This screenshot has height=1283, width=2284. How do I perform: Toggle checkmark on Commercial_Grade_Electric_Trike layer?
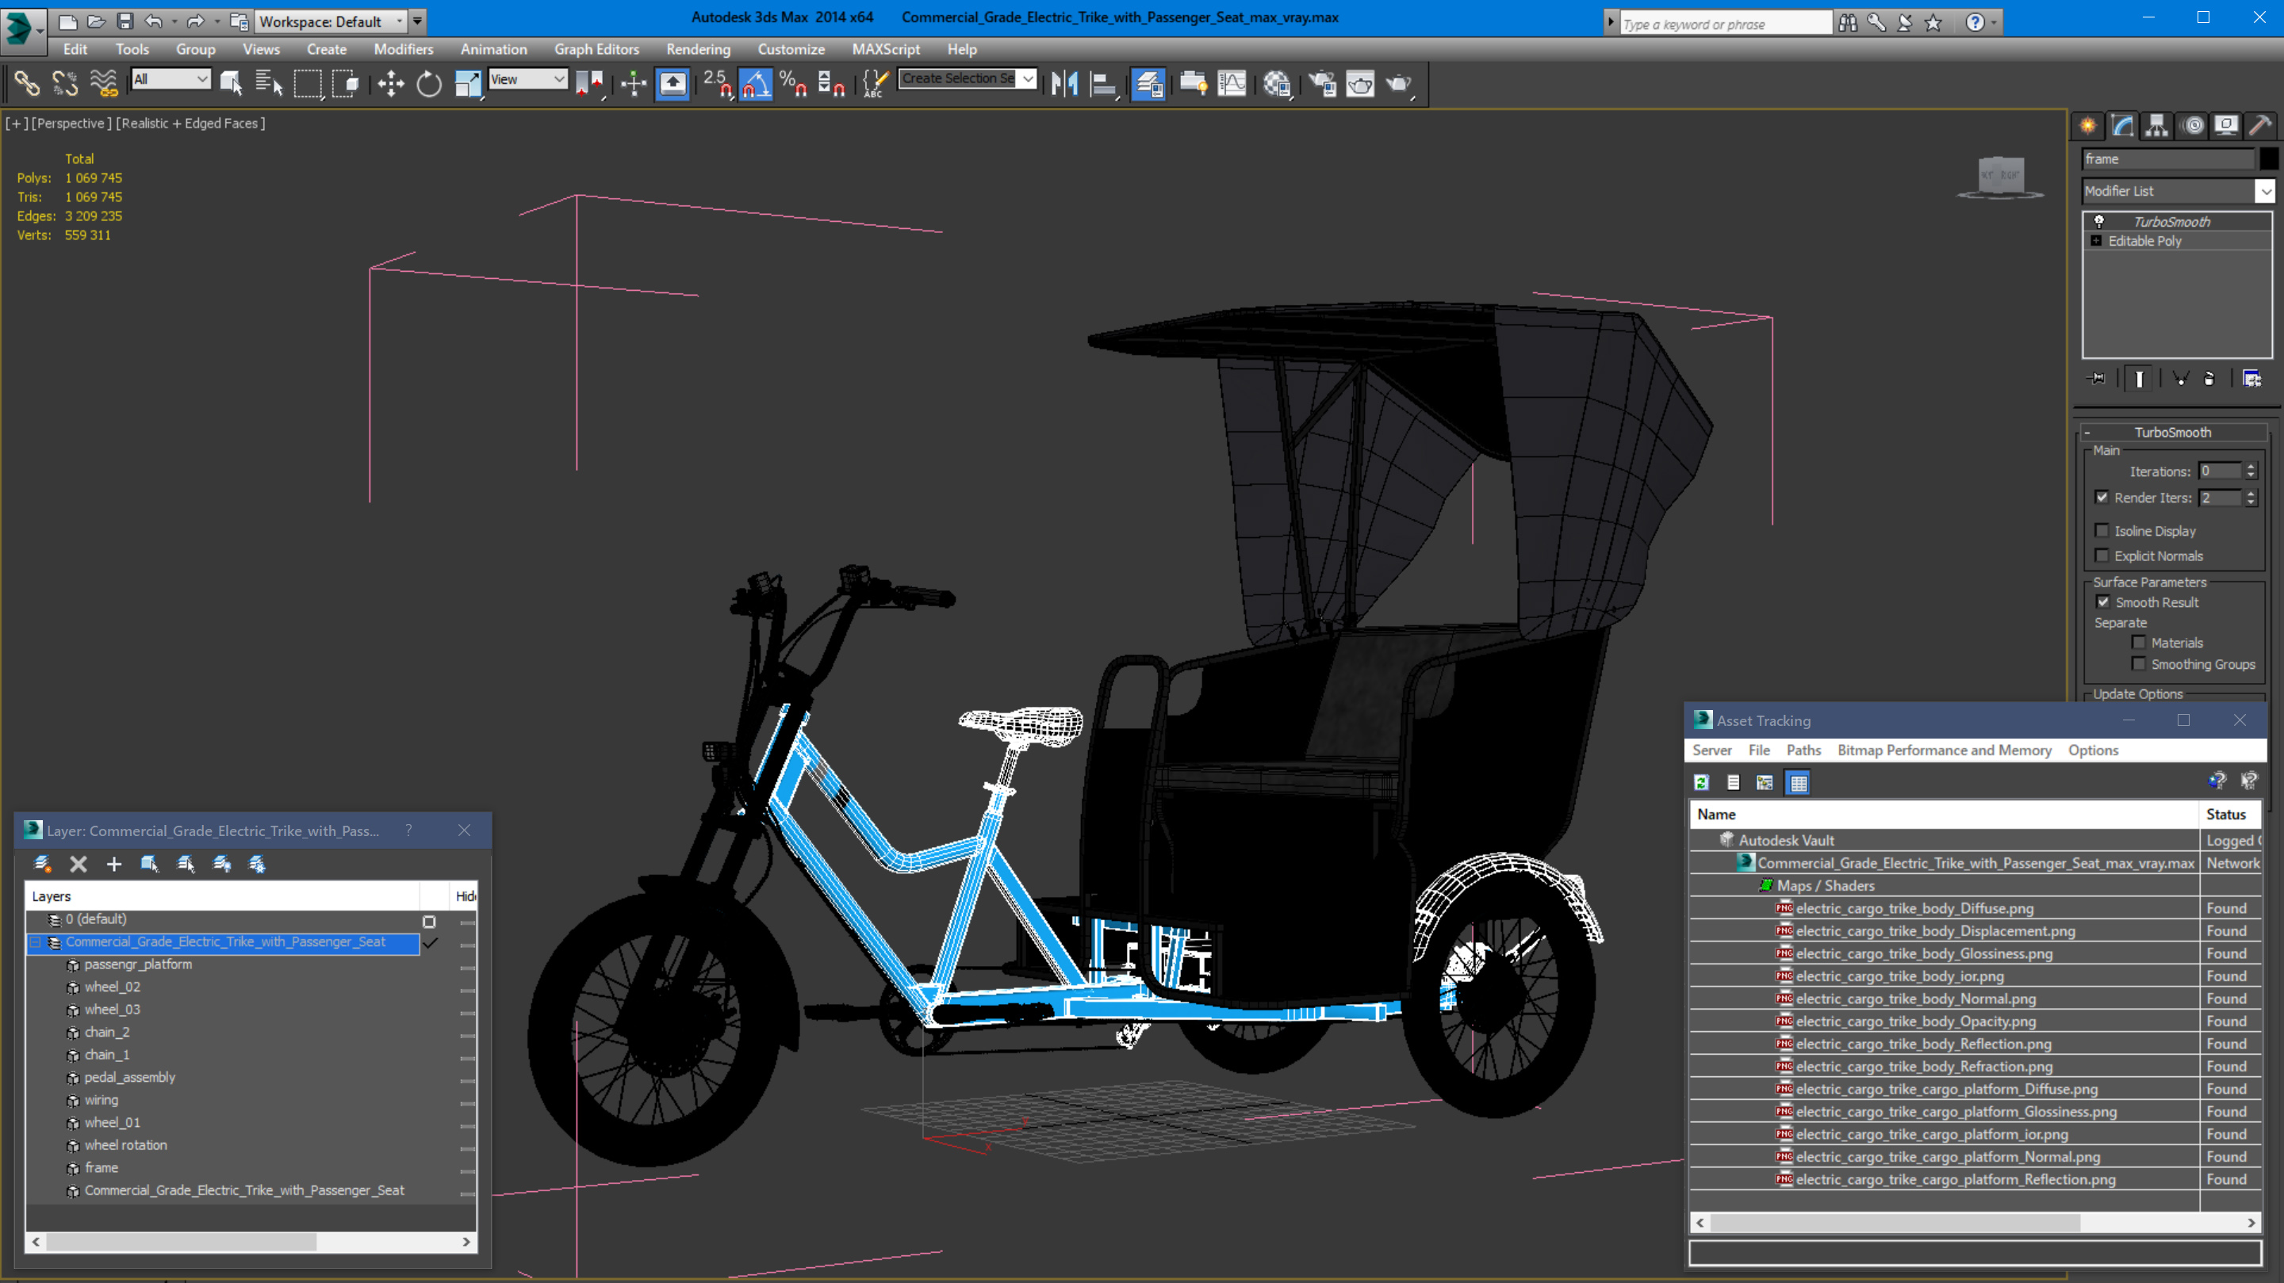[x=430, y=943]
